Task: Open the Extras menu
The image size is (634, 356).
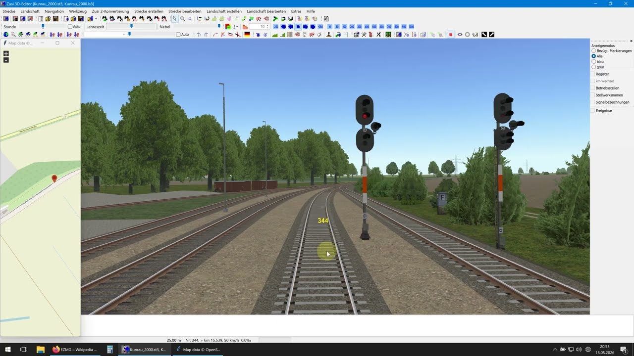Action: pyautogui.click(x=296, y=11)
